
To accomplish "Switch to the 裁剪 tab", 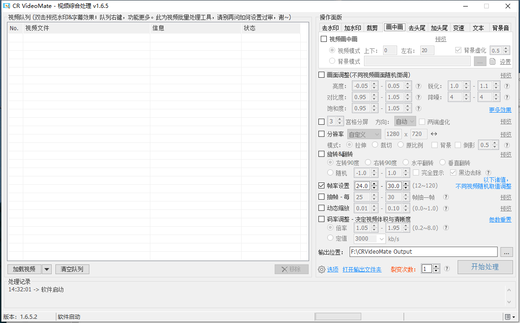I will [x=372, y=28].
